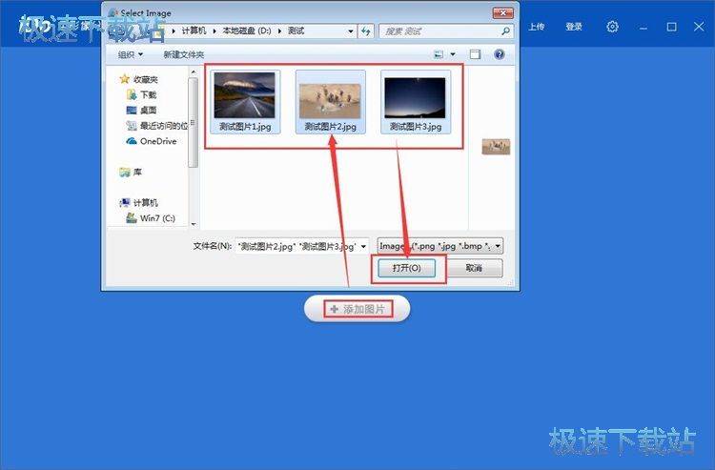Minimize the main application window
The width and height of the screenshot is (715, 470).
(643, 28)
